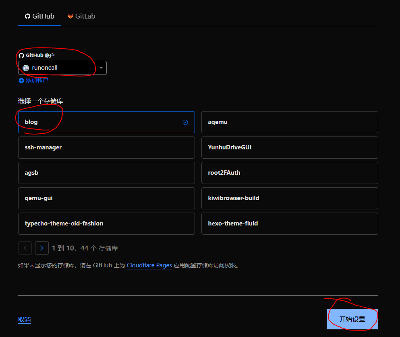Go to next page of repositories
The width and height of the screenshot is (400, 337).
click(x=42, y=248)
